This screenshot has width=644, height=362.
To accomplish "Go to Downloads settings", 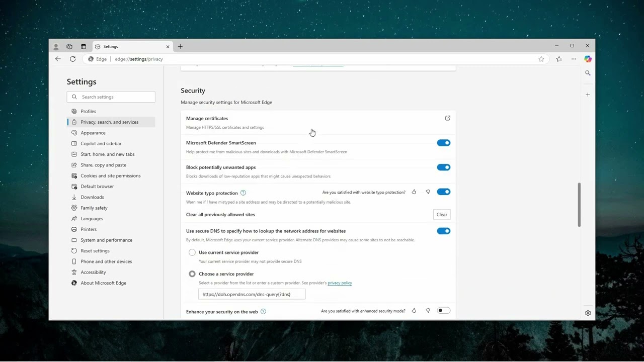I will tap(111, 197).
